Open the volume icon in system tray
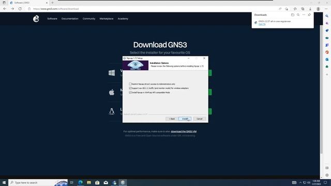The width and height of the screenshot is (331, 186). tap(309, 182)
